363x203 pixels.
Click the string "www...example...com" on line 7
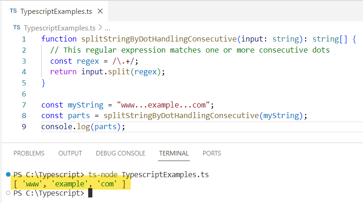click(163, 105)
